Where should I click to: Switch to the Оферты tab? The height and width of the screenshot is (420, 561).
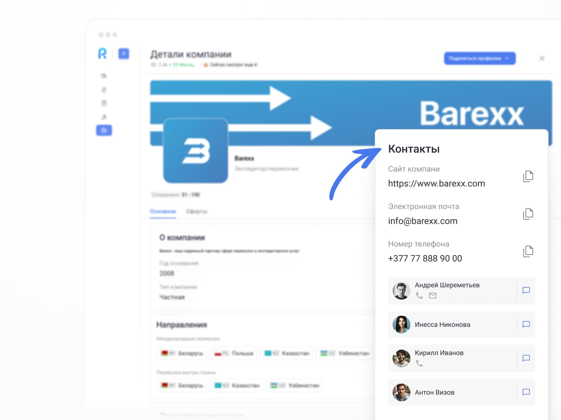pyautogui.click(x=197, y=211)
